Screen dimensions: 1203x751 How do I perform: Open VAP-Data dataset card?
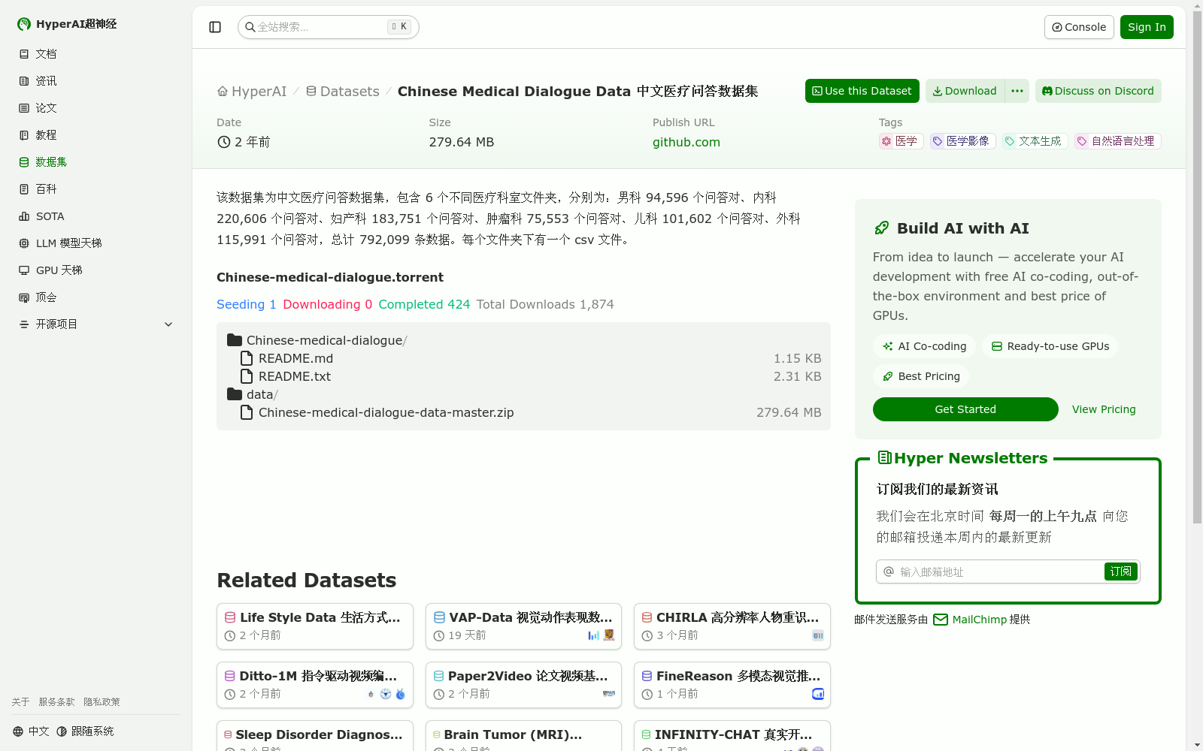pos(523,626)
